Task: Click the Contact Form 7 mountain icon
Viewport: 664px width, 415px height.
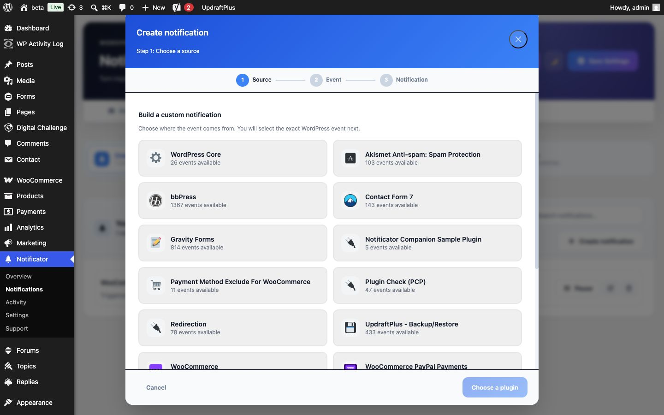Action: [350, 201]
